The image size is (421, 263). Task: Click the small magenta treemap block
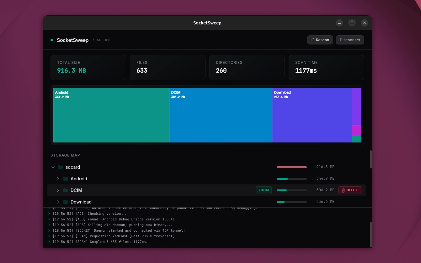coord(357,131)
